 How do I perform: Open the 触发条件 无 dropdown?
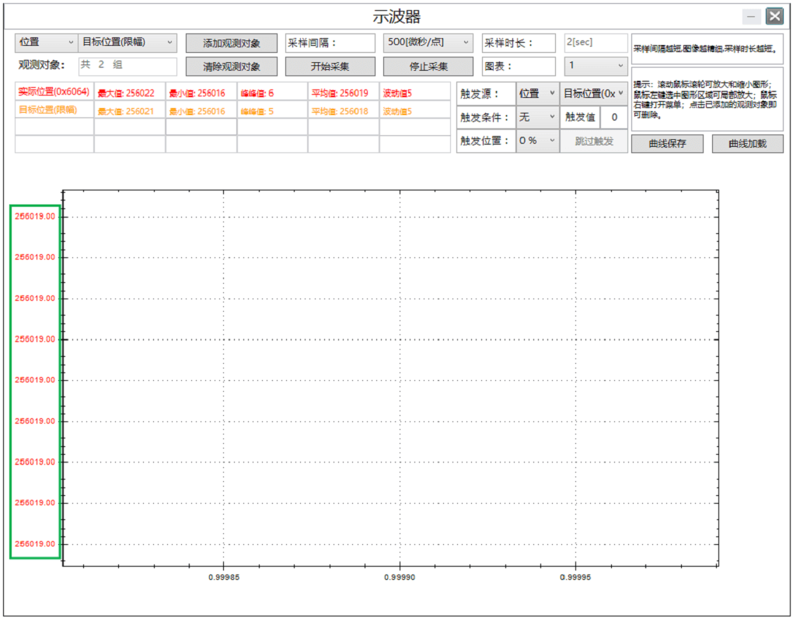pyautogui.click(x=537, y=117)
